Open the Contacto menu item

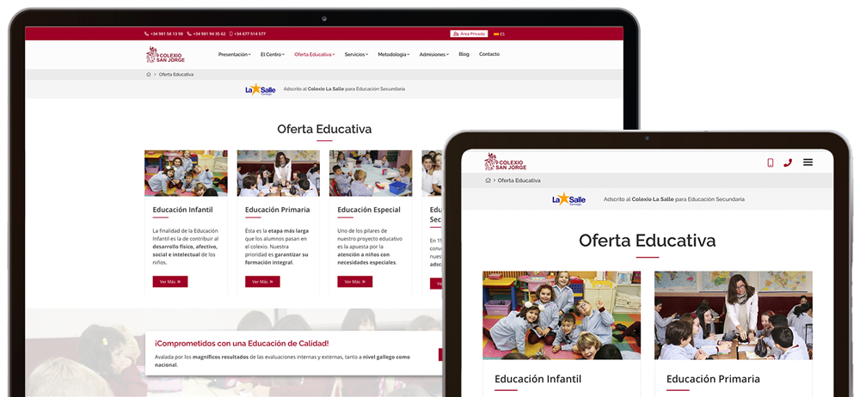[x=489, y=54]
